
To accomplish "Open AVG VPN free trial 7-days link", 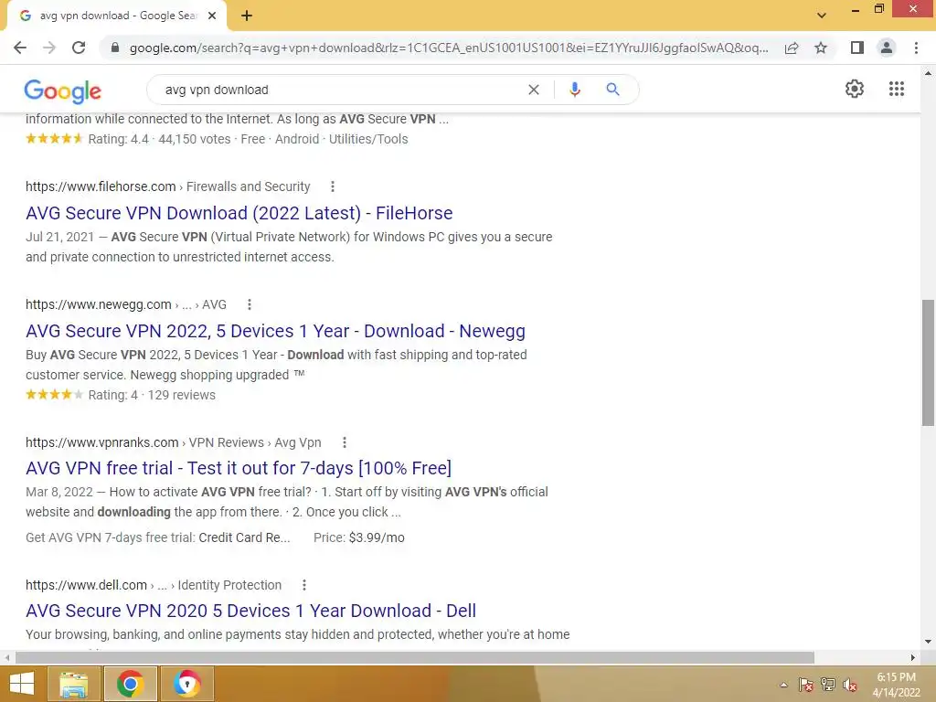I will coord(239,469).
